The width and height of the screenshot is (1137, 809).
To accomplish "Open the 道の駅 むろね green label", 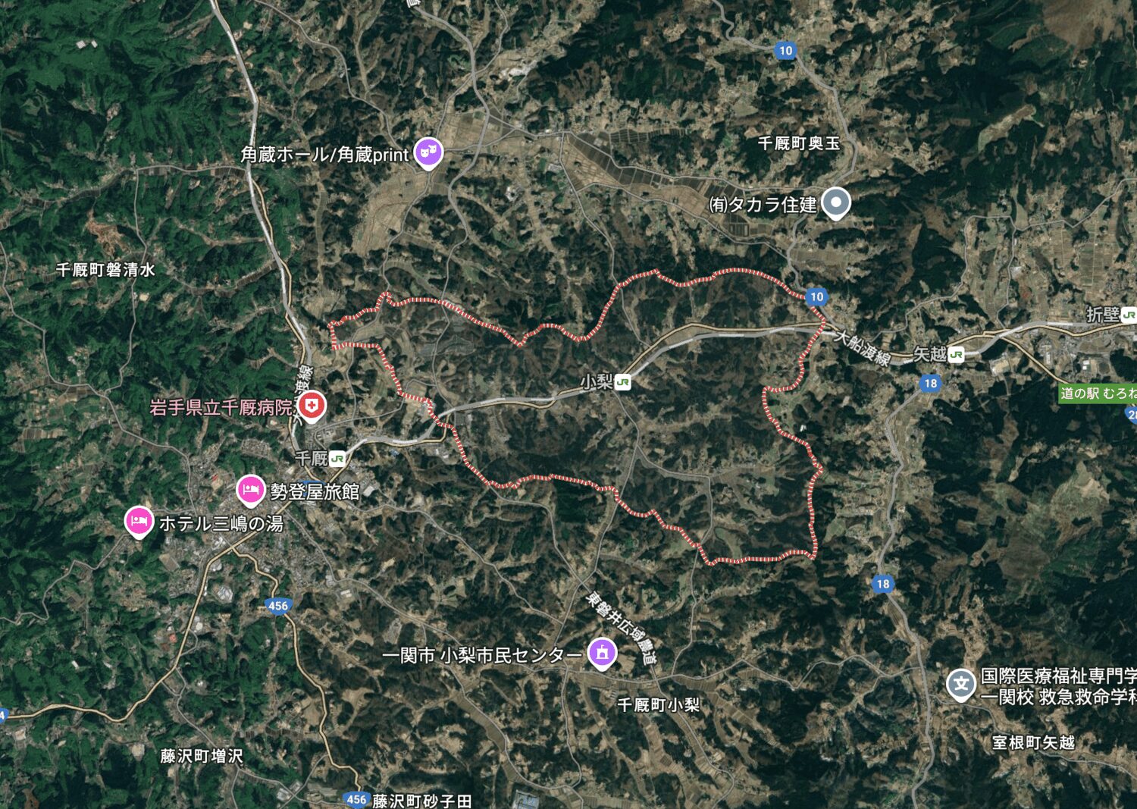I will coord(1098,394).
